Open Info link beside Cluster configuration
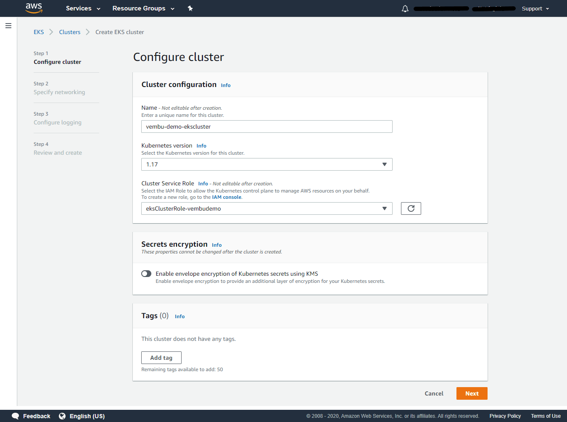This screenshot has width=567, height=422. coord(226,85)
